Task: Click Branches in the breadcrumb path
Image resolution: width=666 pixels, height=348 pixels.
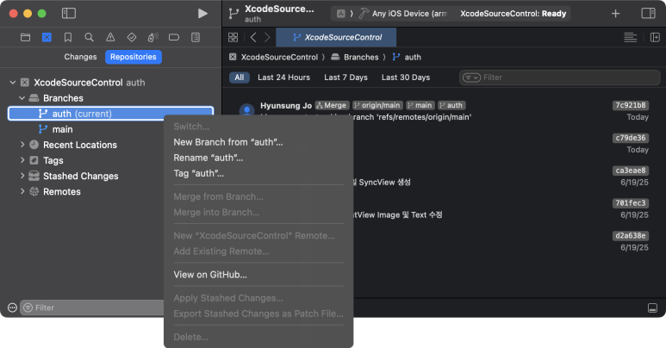Action: click(x=361, y=57)
